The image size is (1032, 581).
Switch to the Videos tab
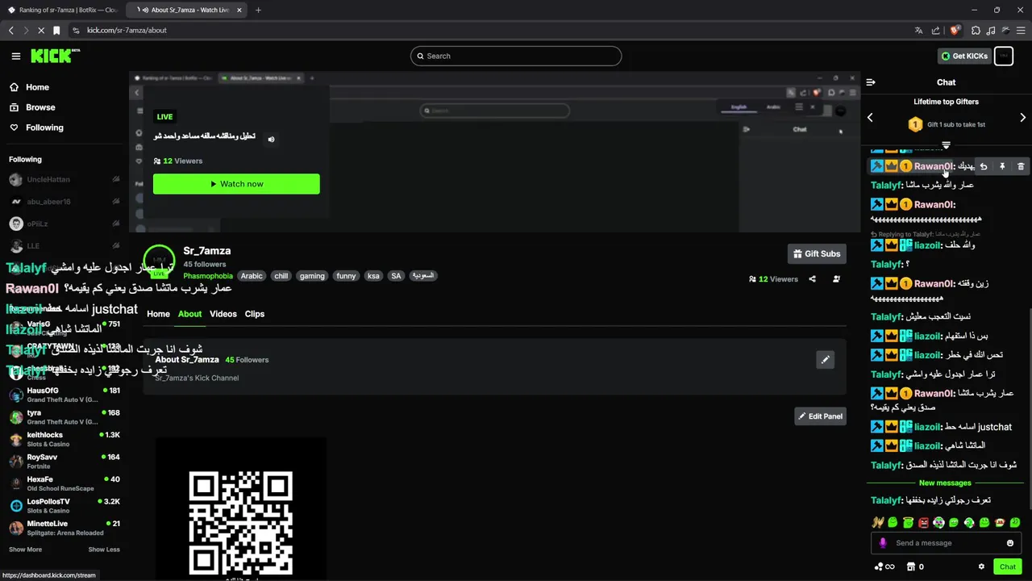(x=223, y=314)
